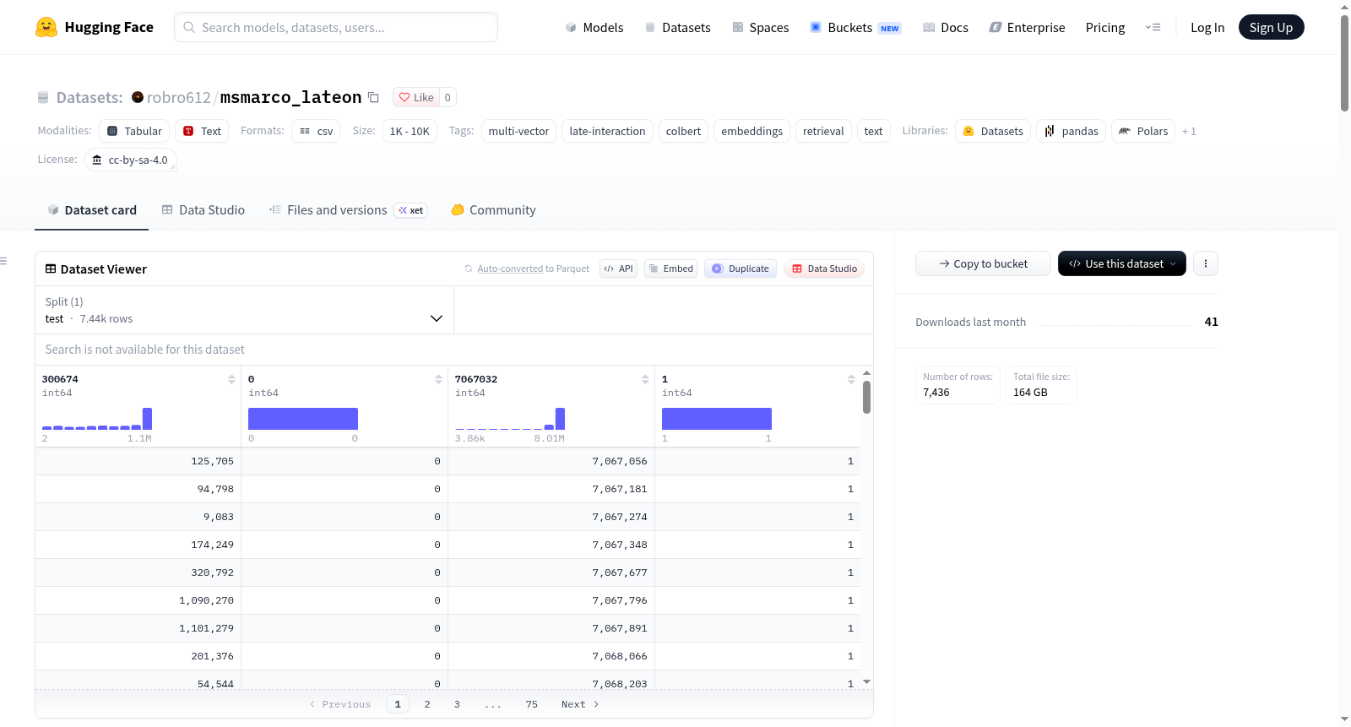Viewport: 1351px width, 727px height.
Task: Open the Embed viewer option
Action: 670,269
